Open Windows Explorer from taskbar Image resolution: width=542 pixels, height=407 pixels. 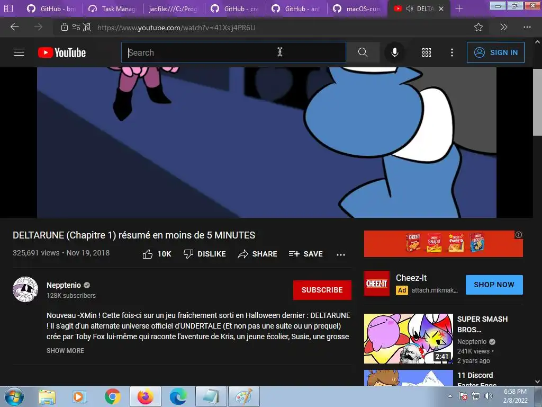pos(47,397)
